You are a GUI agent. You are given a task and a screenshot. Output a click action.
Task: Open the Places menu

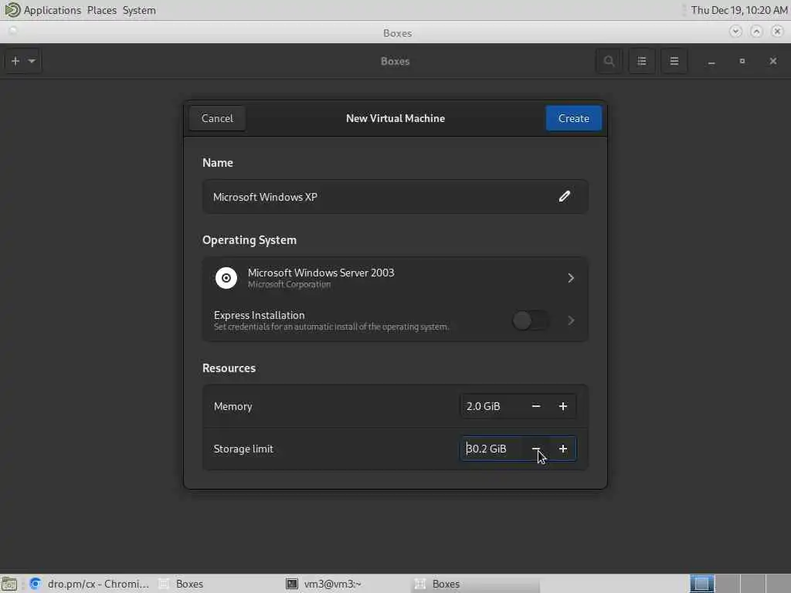[101, 10]
